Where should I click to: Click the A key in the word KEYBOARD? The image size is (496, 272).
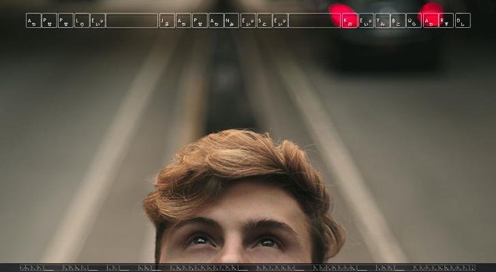(x=430, y=20)
